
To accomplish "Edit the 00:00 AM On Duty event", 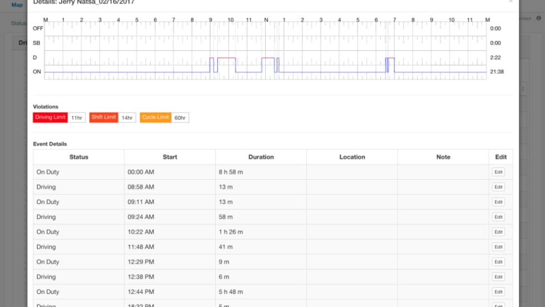I will 498,172.
